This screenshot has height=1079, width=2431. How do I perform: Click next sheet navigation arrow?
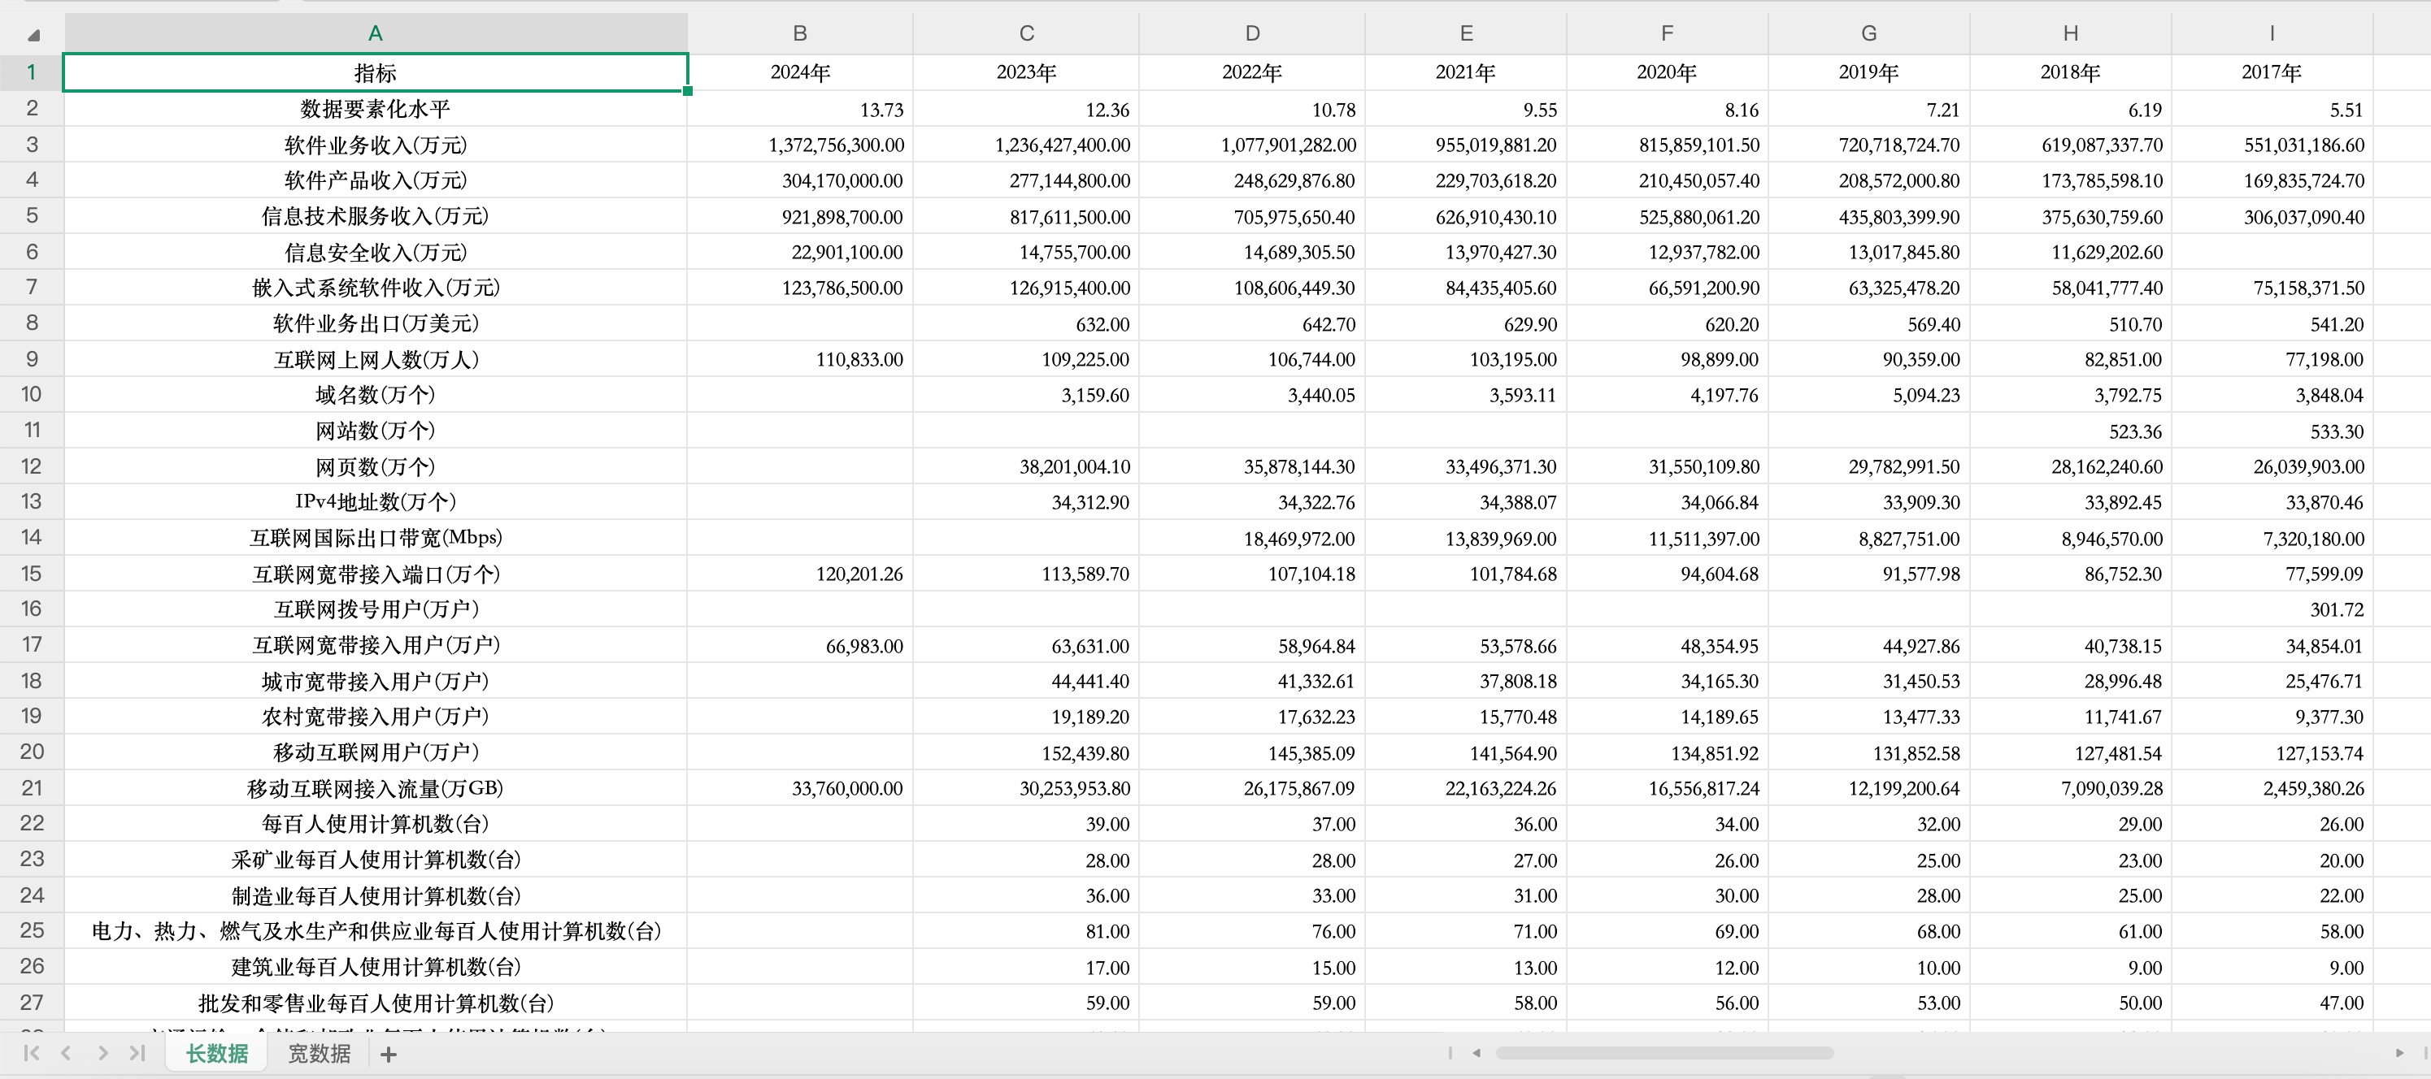click(x=103, y=1052)
